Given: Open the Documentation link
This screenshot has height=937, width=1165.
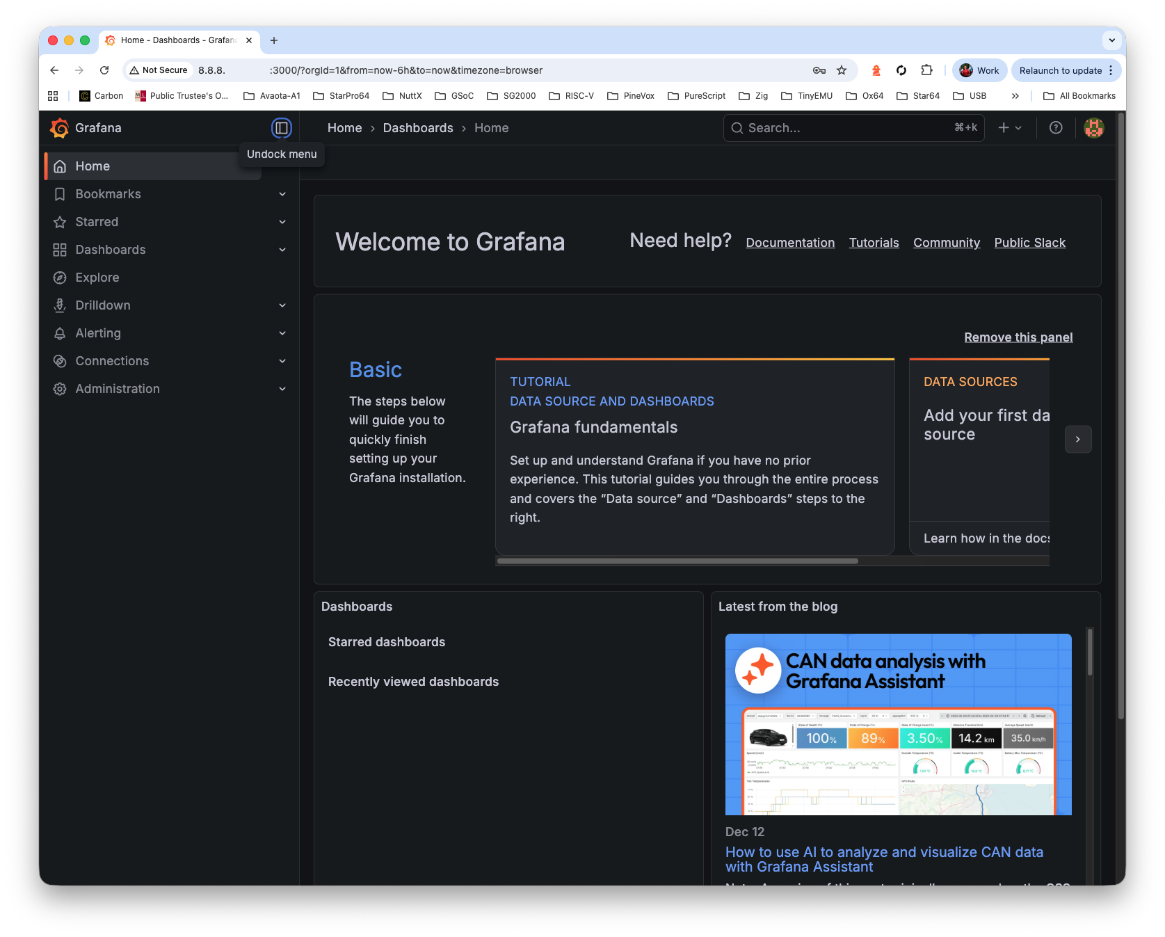Looking at the screenshot, I should 790,243.
